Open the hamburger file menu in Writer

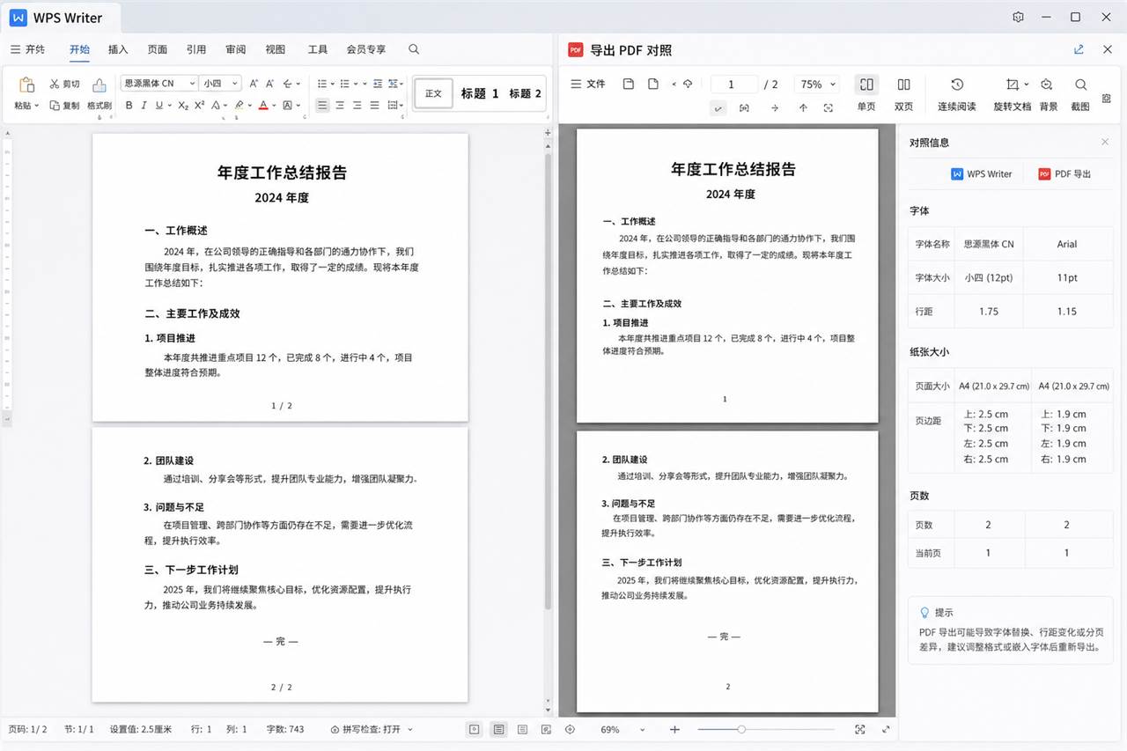27,49
